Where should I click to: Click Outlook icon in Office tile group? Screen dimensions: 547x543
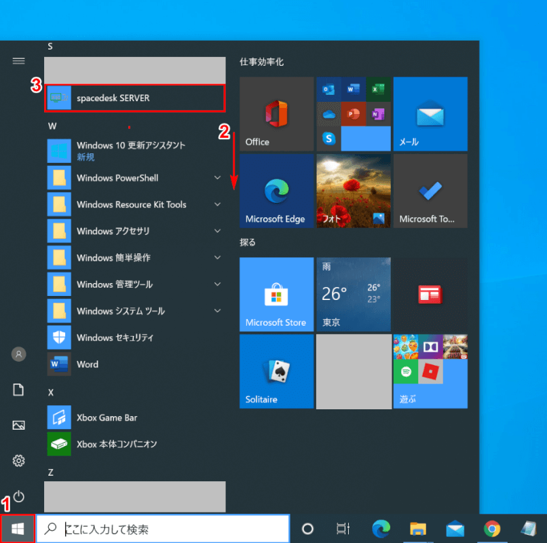[x=328, y=90]
